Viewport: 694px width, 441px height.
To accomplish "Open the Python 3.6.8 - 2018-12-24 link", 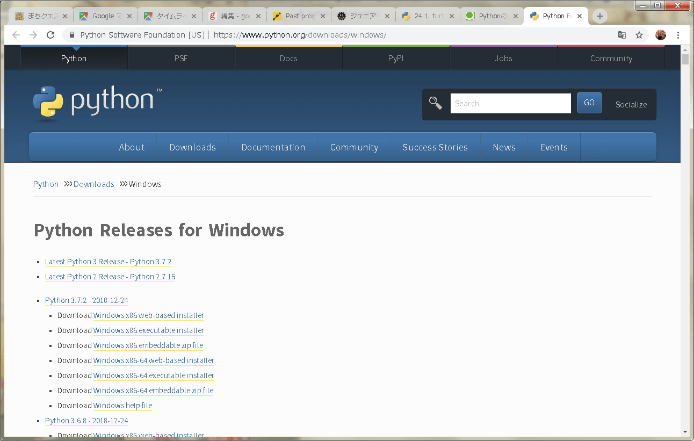I will click(86, 421).
